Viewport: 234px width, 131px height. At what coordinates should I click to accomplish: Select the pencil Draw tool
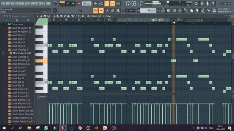coord(54,16)
